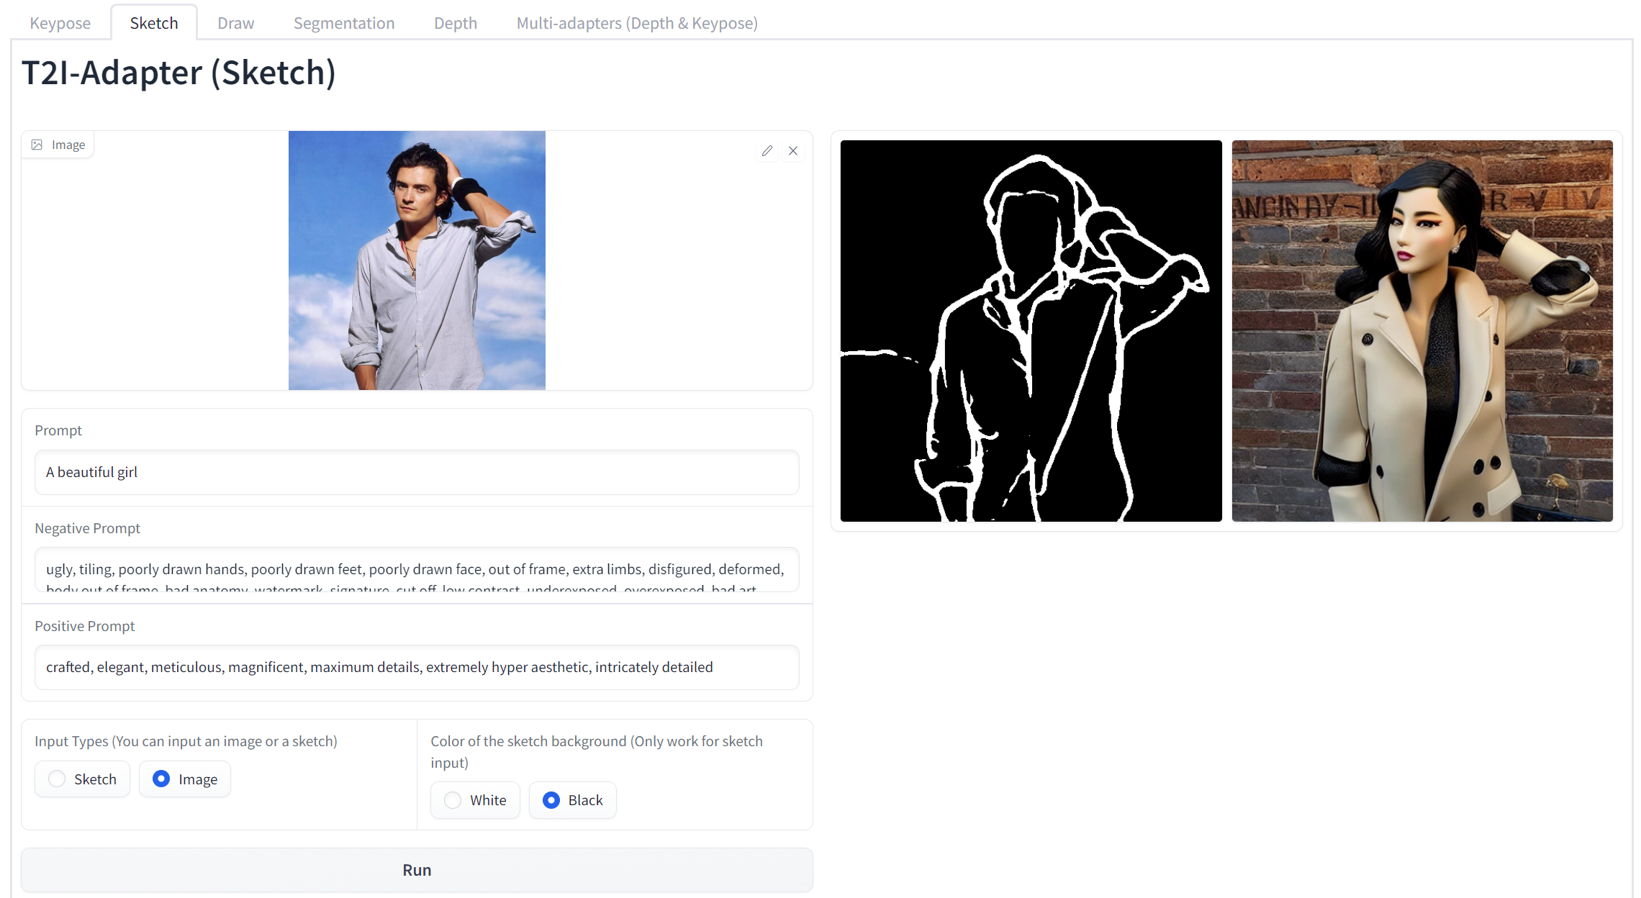Select the Sketch input type radio
Screen dimensions: 1641x898
coord(57,779)
